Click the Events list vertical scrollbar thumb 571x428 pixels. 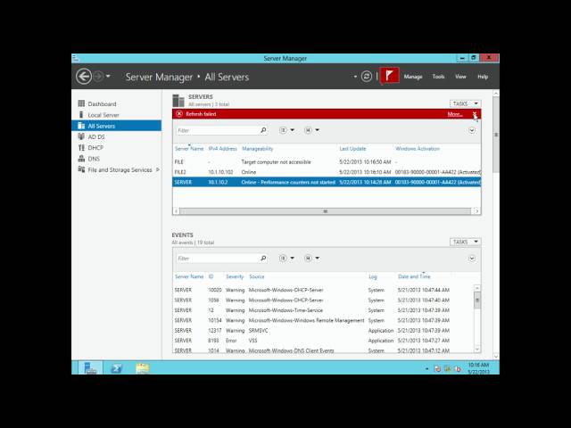[x=477, y=300]
